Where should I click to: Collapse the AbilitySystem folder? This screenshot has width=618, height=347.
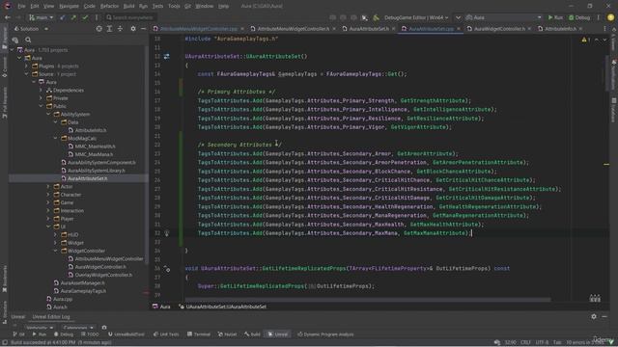(x=48, y=115)
